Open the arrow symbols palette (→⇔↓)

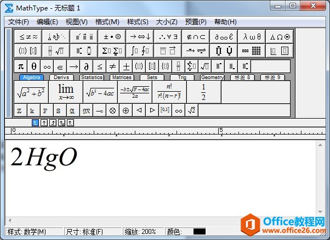coord(140,37)
